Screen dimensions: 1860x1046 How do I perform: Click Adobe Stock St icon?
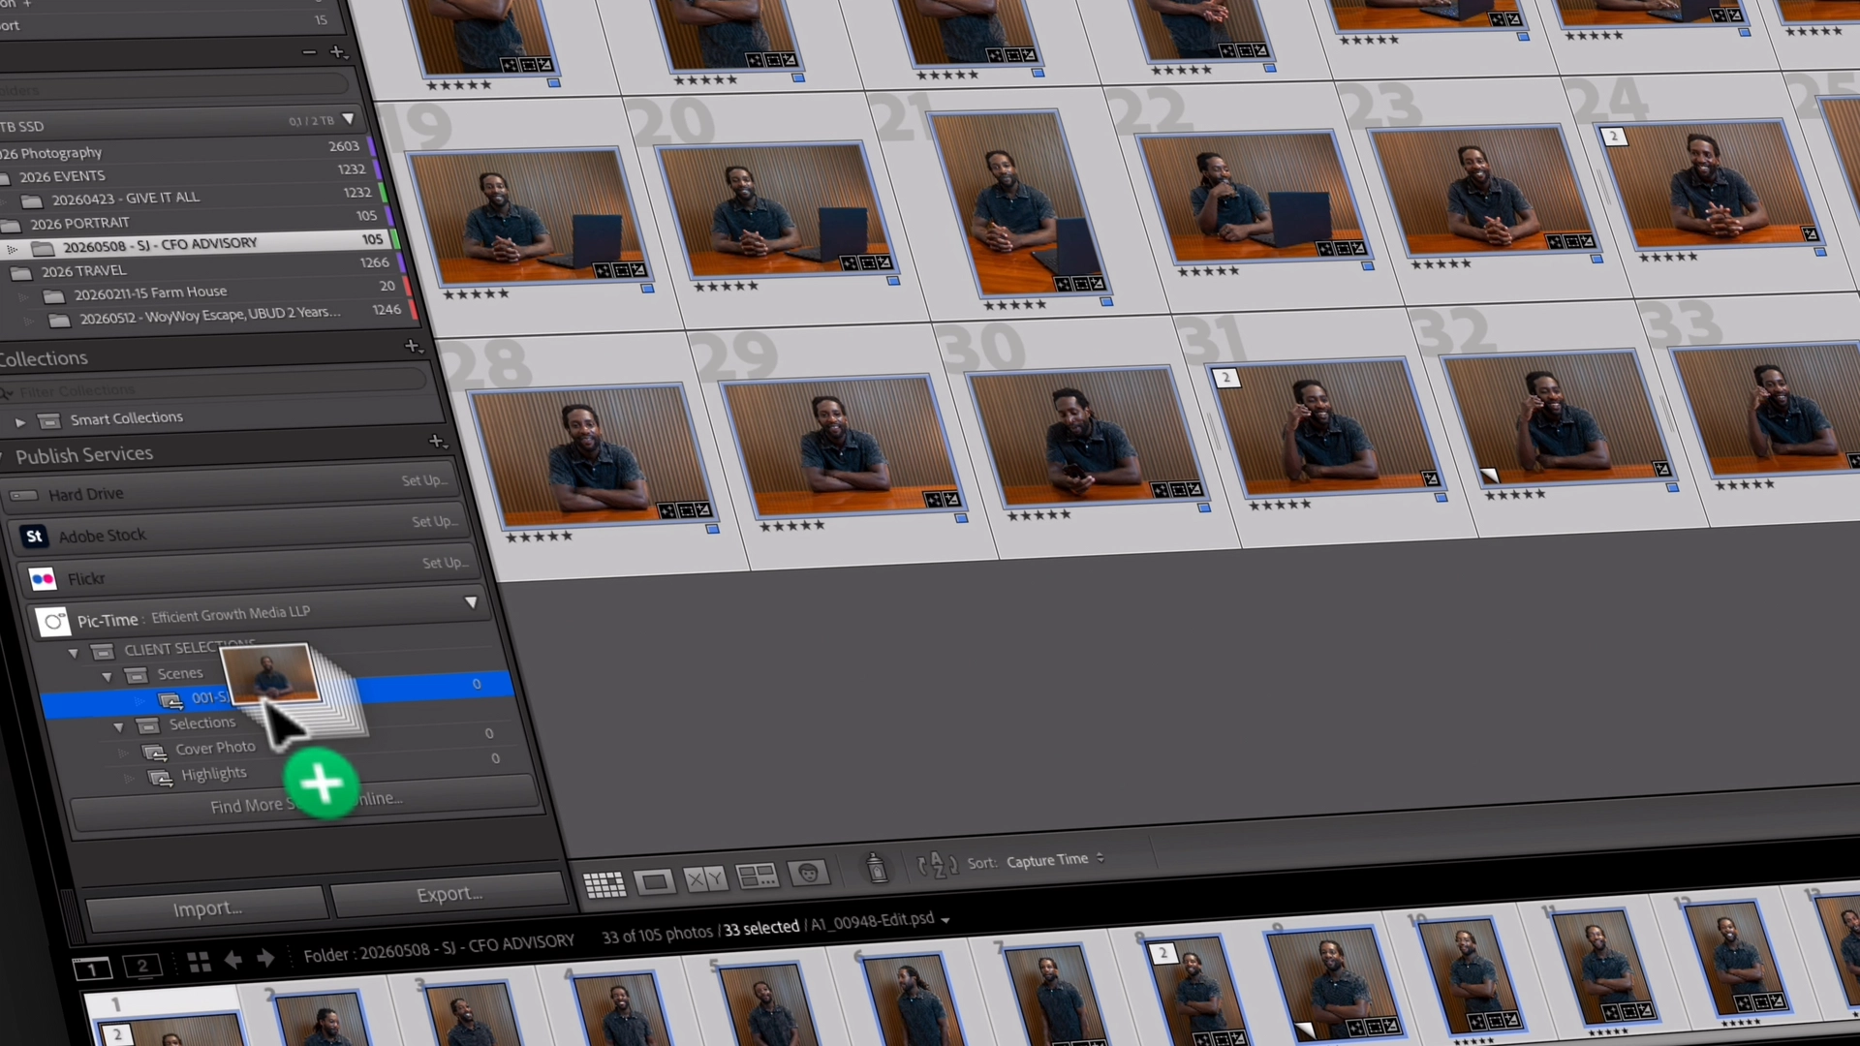34,537
